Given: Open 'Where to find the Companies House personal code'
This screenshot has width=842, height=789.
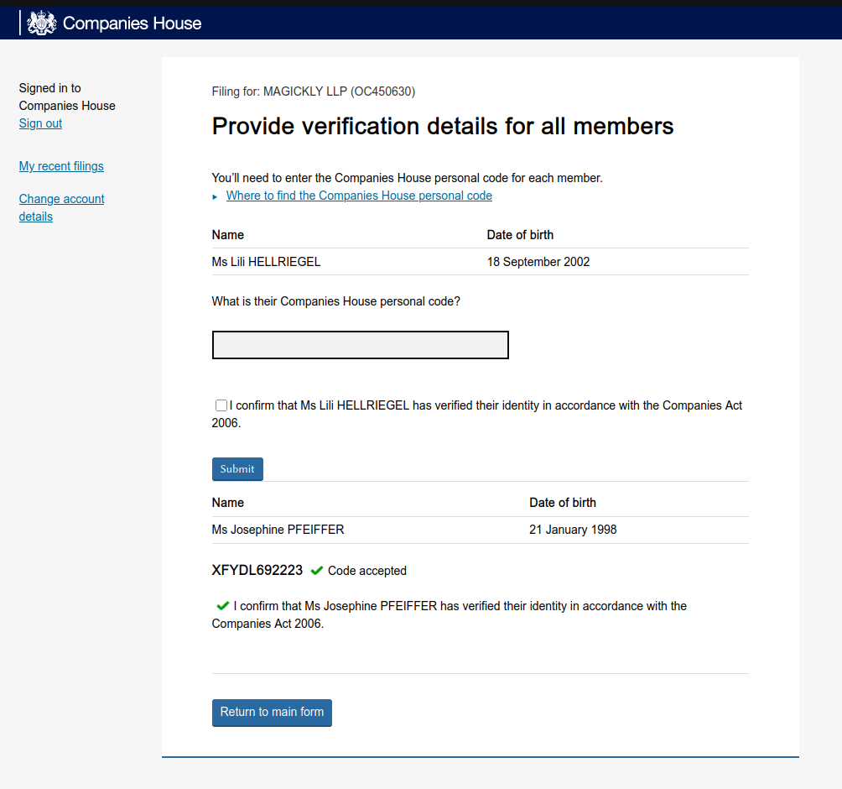Looking at the screenshot, I should coord(359,196).
